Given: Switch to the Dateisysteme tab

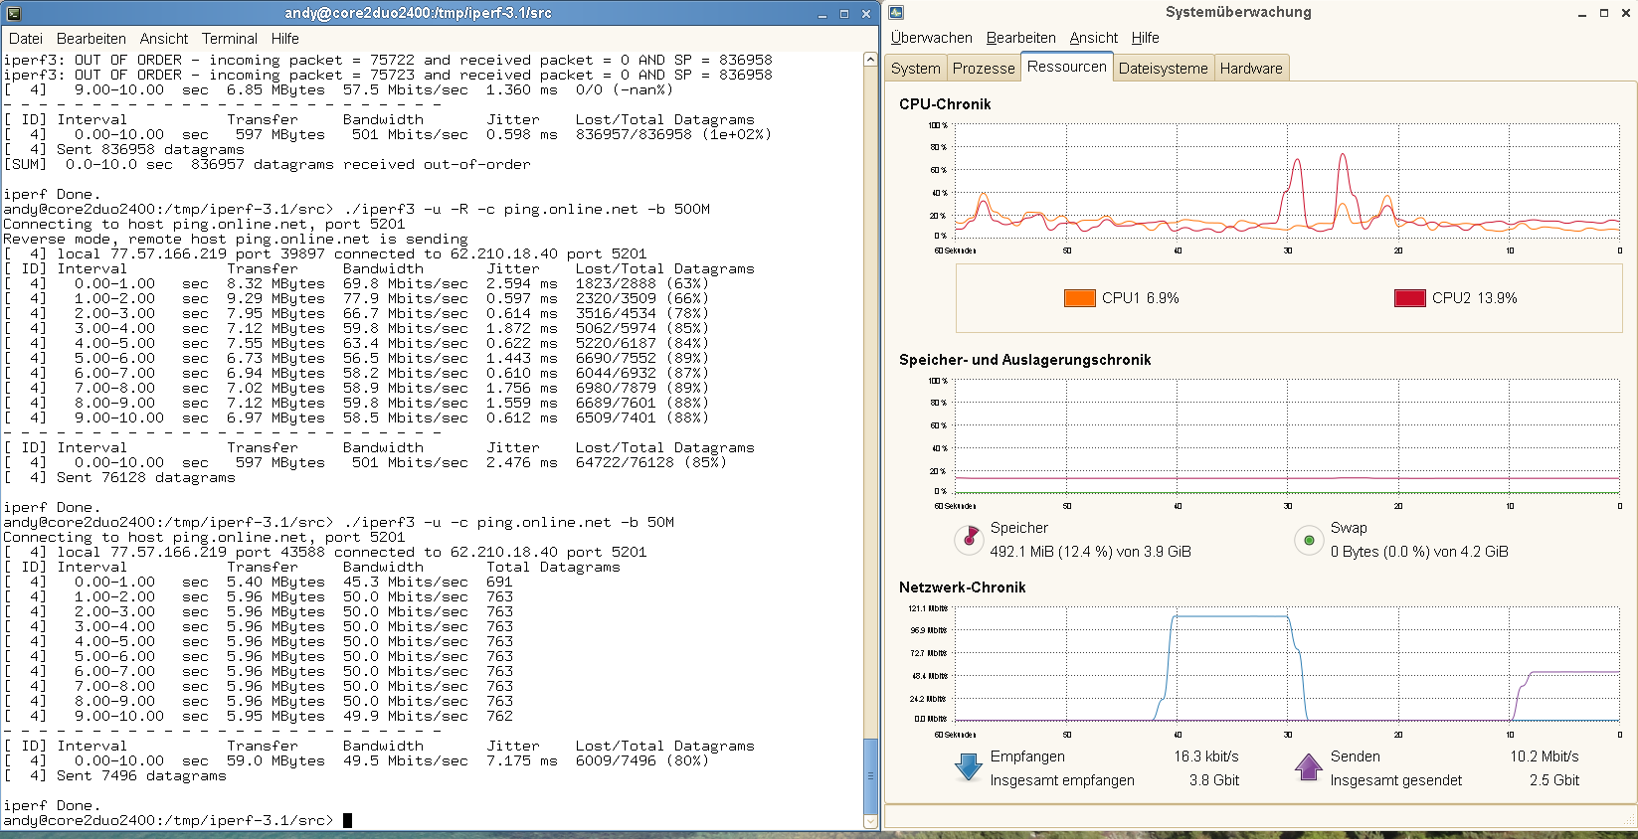Looking at the screenshot, I should pos(1164,69).
